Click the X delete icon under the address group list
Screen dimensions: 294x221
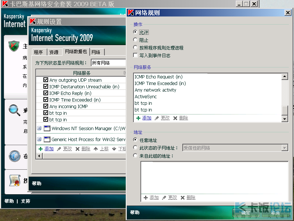coord(182,198)
